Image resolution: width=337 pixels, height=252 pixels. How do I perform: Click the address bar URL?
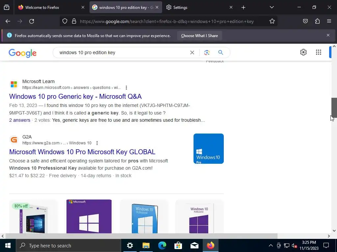(167, 21)
